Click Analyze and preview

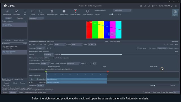pos(54,67)
